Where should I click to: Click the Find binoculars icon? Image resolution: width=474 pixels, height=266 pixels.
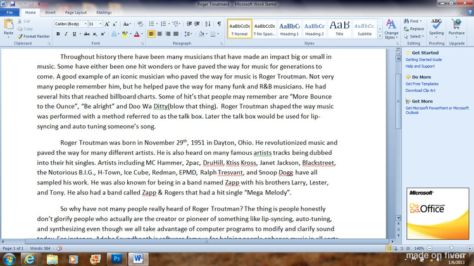406,21
